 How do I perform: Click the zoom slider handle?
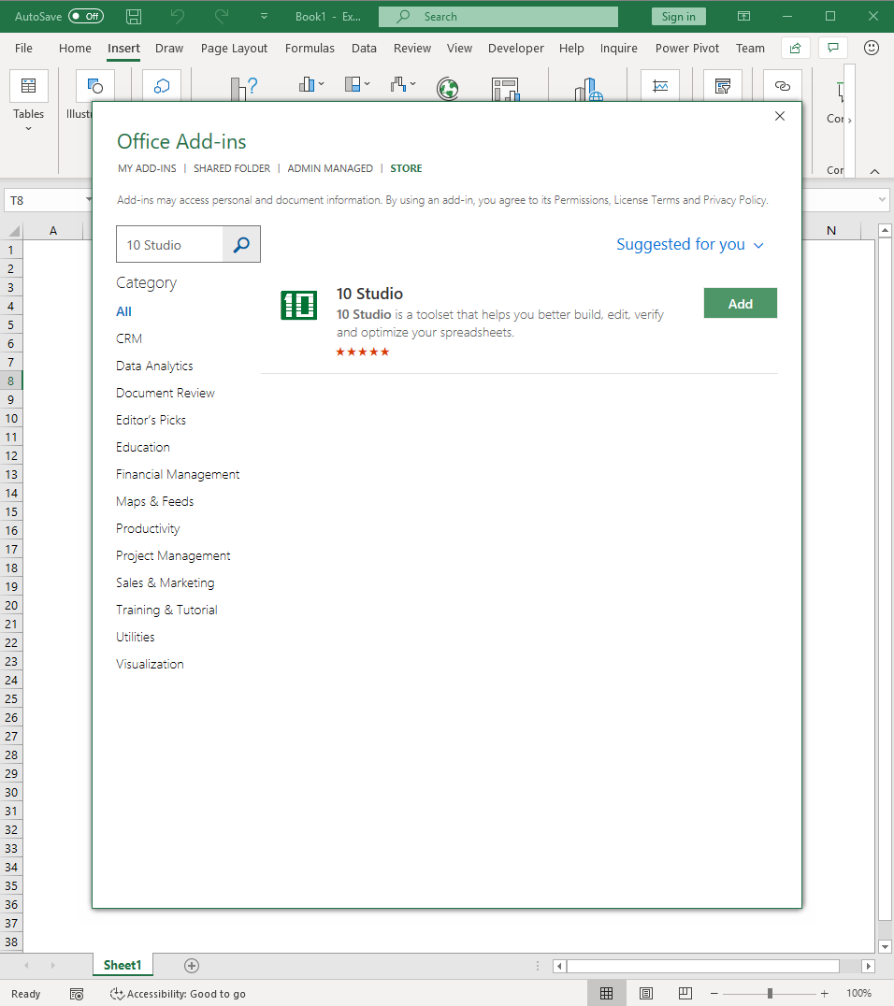point(770,993)
